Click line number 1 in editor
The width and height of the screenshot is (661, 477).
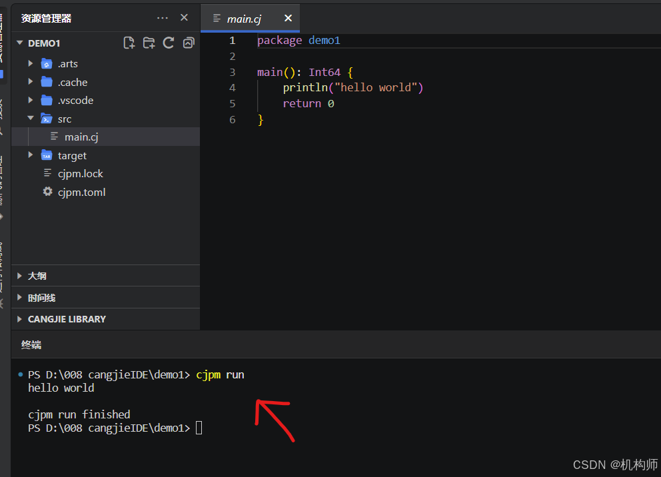coord(233,41)
